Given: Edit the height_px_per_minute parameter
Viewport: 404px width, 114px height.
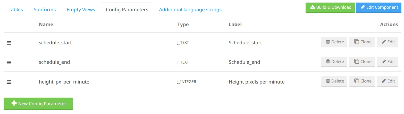Looking at the screenshot, I should (388, 81).
